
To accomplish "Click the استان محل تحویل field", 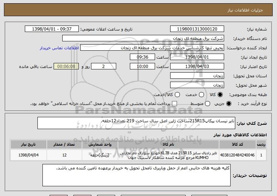I will (197, 76).
